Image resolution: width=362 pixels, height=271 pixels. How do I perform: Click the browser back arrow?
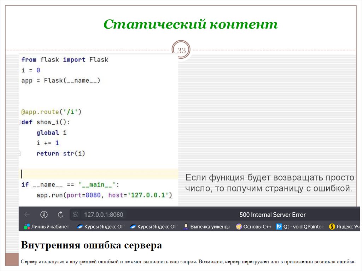pos(27,215)
